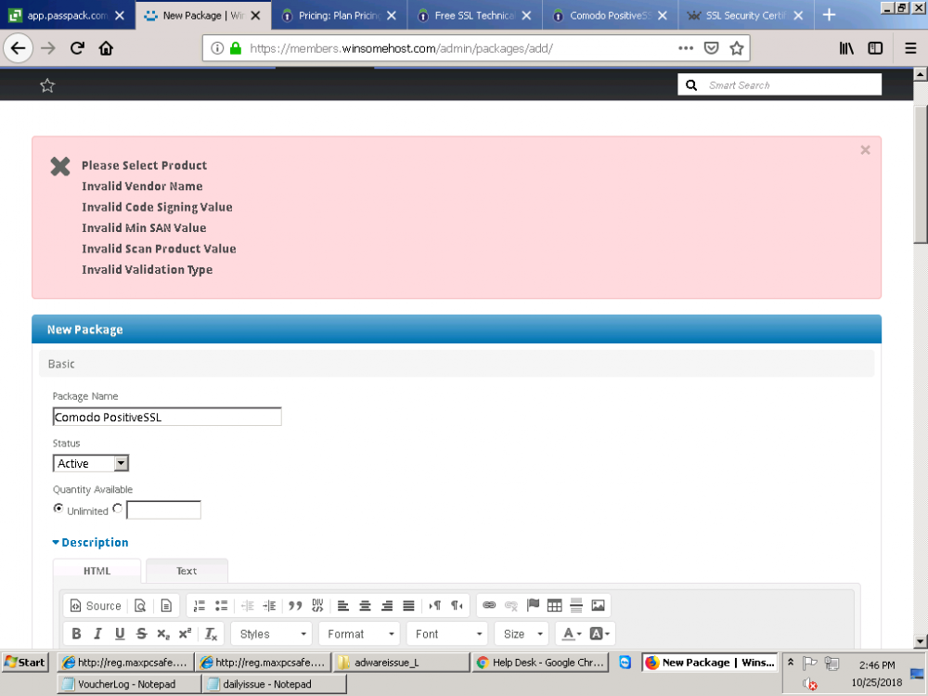The width and height of the screenshot is (928, 696).
Task: Click the Source button in the editor
Action: [96, 605]
